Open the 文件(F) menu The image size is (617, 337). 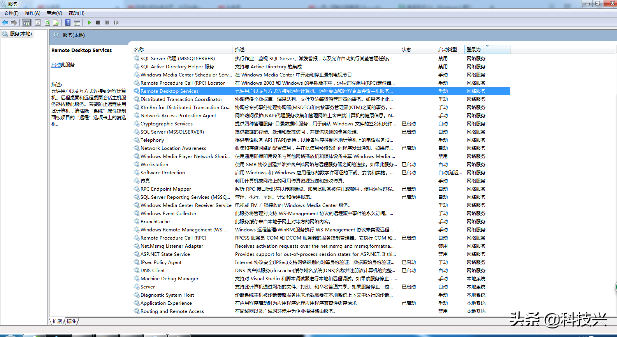click(x=11, y=13)
